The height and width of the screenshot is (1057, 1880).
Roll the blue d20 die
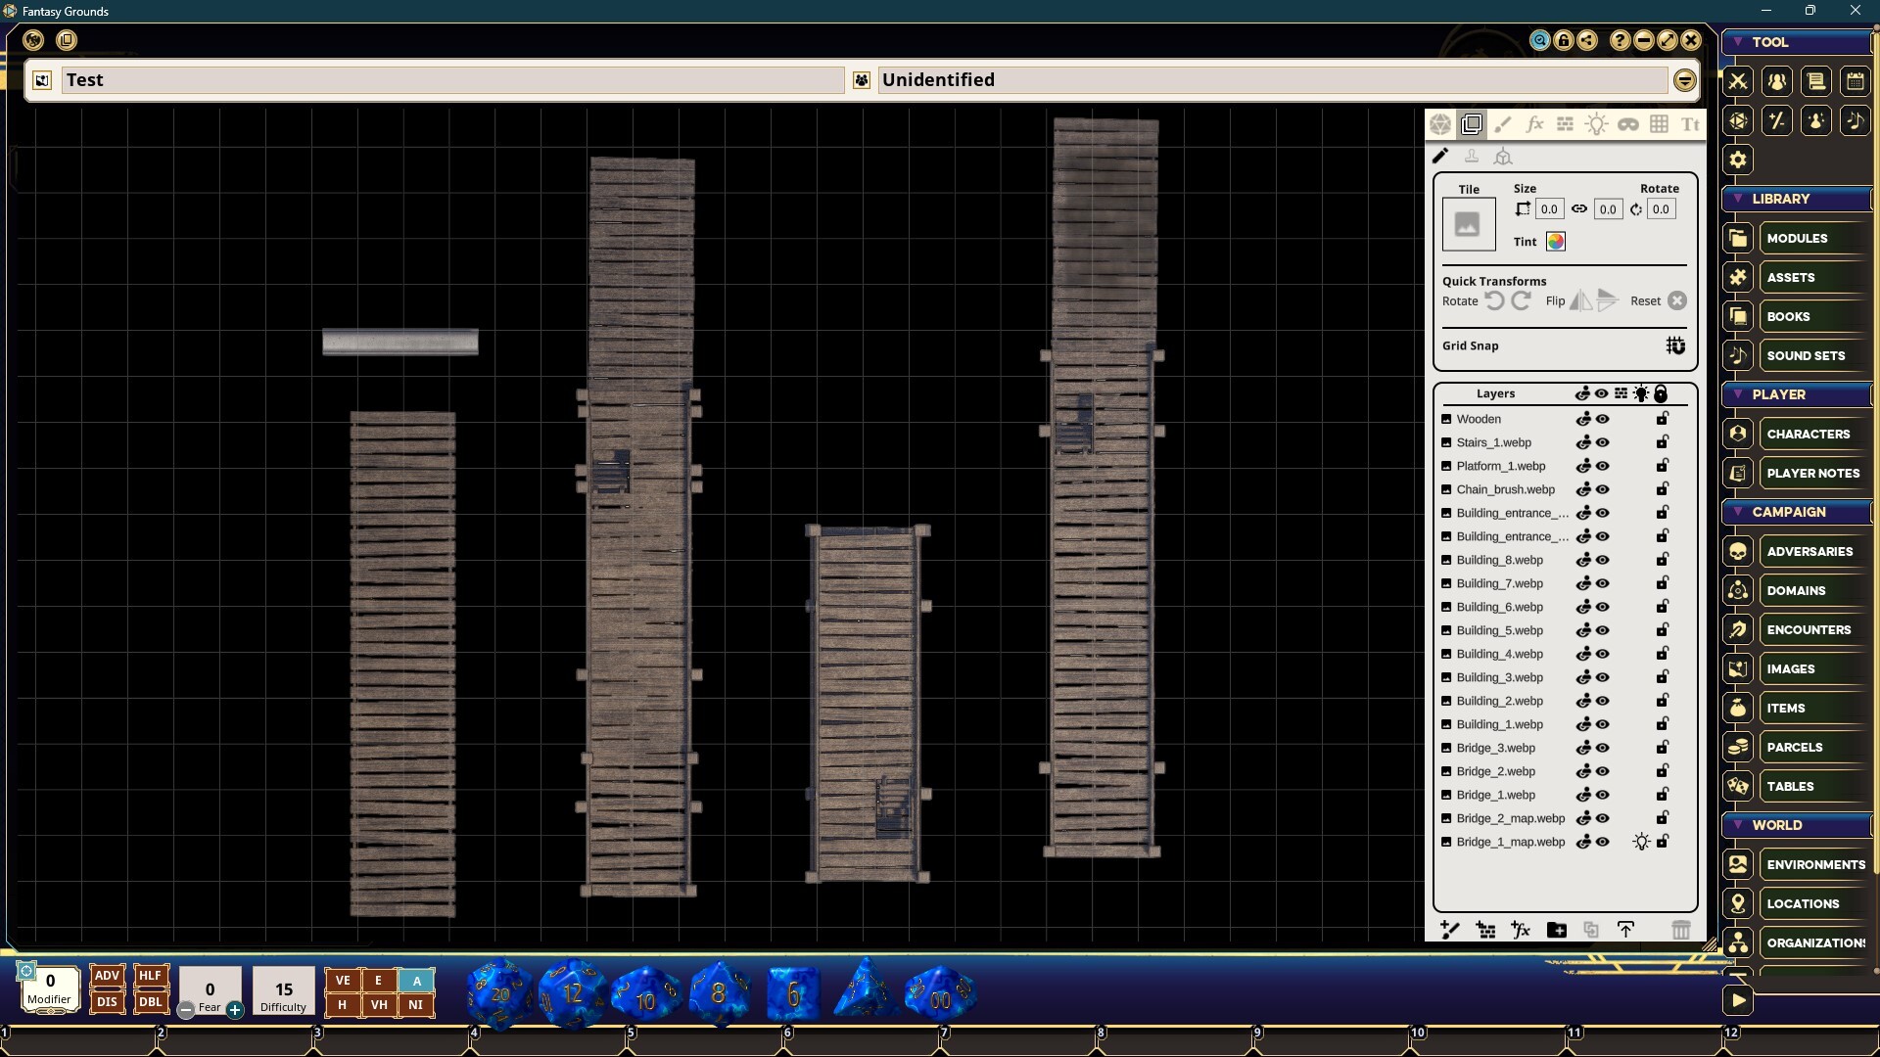[499, 994]
